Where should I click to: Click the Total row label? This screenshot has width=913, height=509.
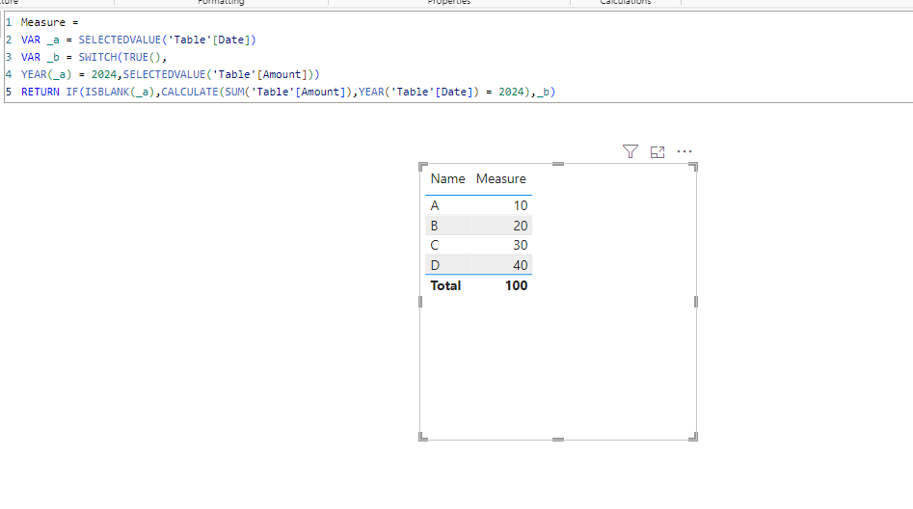pyautogui.click(x=445, y=285)
